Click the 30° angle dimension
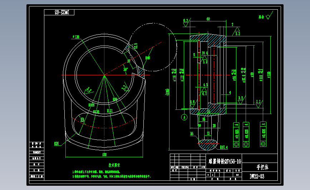The image size is (310, 190). pyautogui.click(x=126, y=70)
